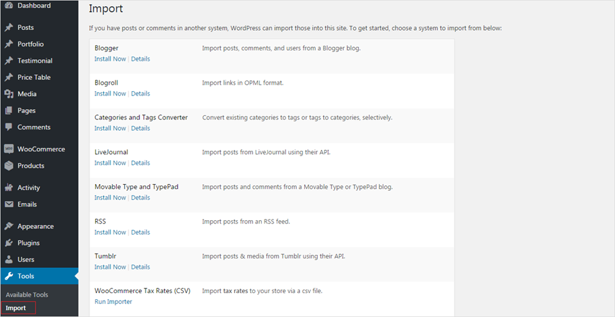Open the Appearance menu
This screenshot has width=615, height=317.
(36, 226)
